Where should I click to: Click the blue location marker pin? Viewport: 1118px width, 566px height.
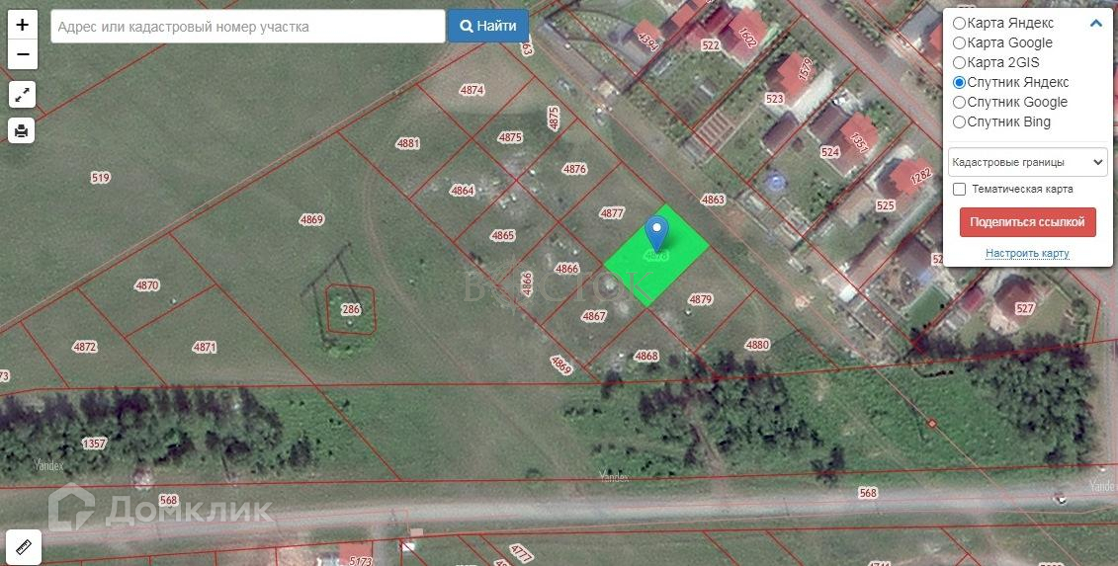click(656, 234)
